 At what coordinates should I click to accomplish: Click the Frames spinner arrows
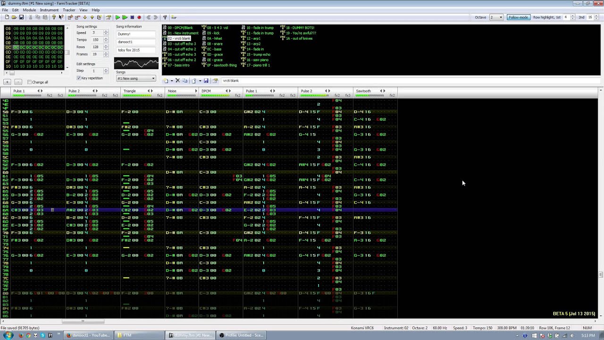(x=106, y=54)
